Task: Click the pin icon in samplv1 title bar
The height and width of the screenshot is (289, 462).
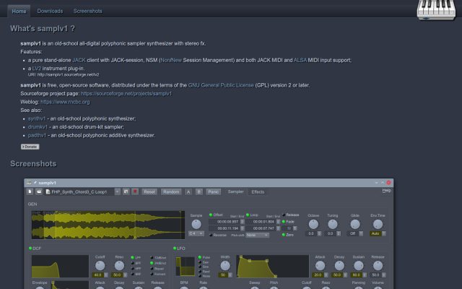Action: click(x=35, y=183)
